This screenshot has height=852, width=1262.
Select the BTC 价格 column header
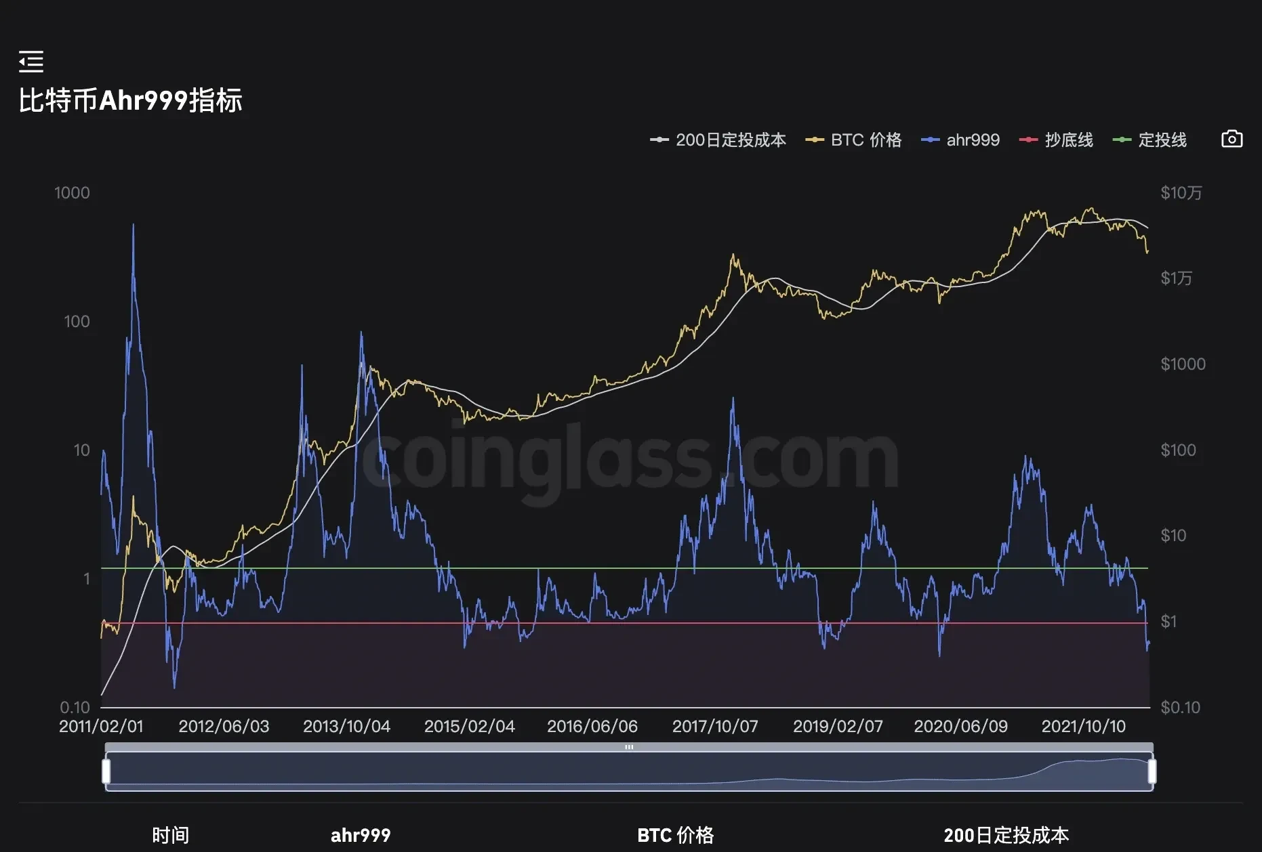(x=675, y=835)
